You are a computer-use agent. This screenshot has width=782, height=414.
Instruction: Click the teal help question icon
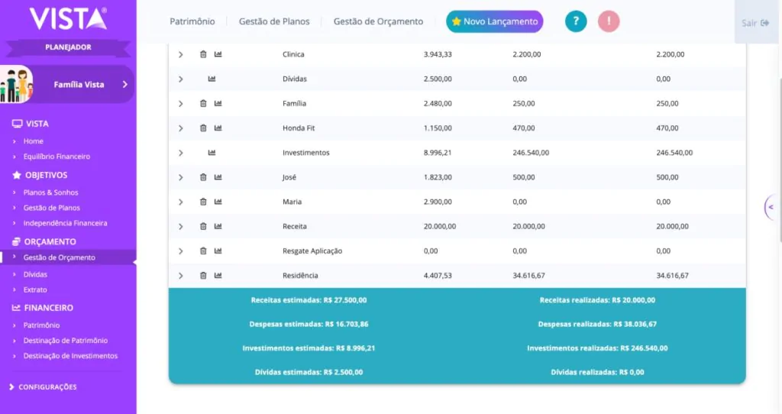click(x=576, y=21)
